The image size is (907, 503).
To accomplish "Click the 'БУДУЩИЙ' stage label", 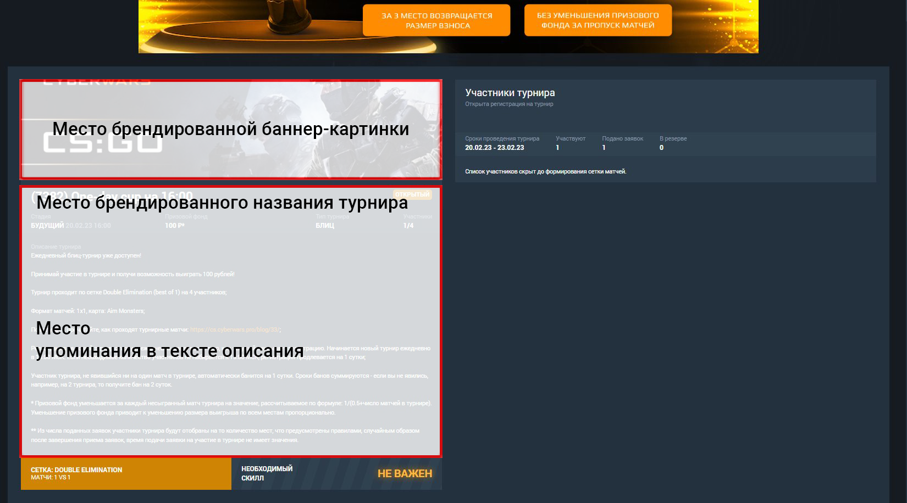I will [47, 226].
